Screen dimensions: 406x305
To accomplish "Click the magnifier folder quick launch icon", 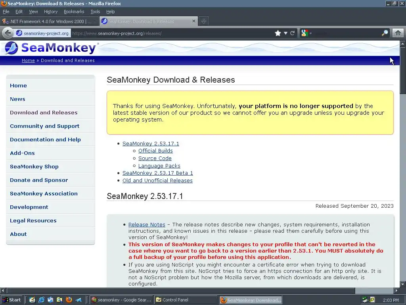I will (59, 300).
